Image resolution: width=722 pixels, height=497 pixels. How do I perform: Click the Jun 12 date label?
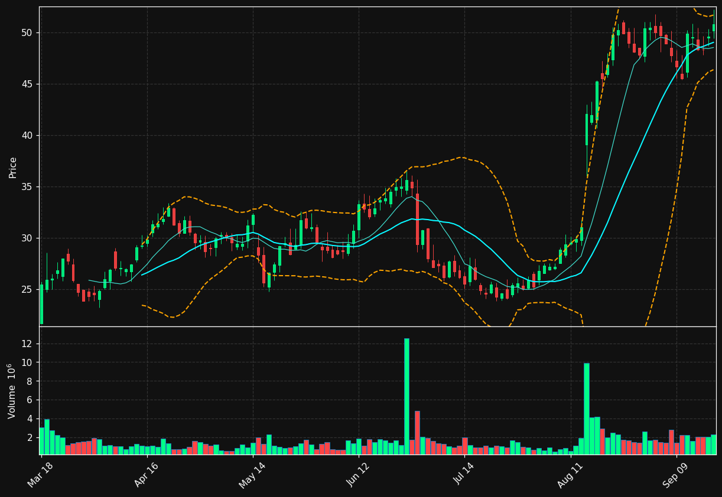click(x=357, y=475)
